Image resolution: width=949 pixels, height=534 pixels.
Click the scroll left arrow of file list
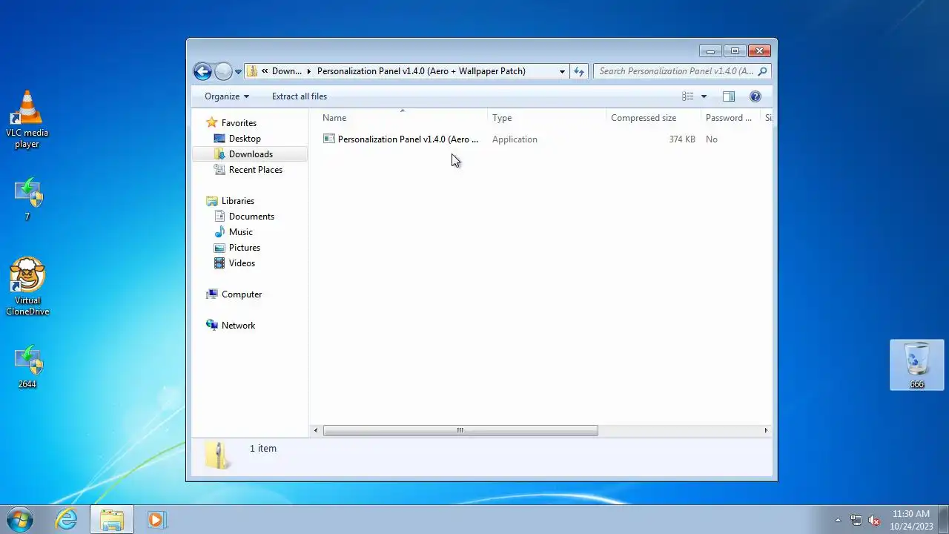tap(316, 430)
